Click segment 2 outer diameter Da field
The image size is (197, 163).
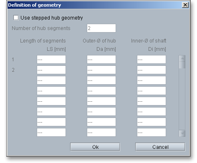(101, 70)
